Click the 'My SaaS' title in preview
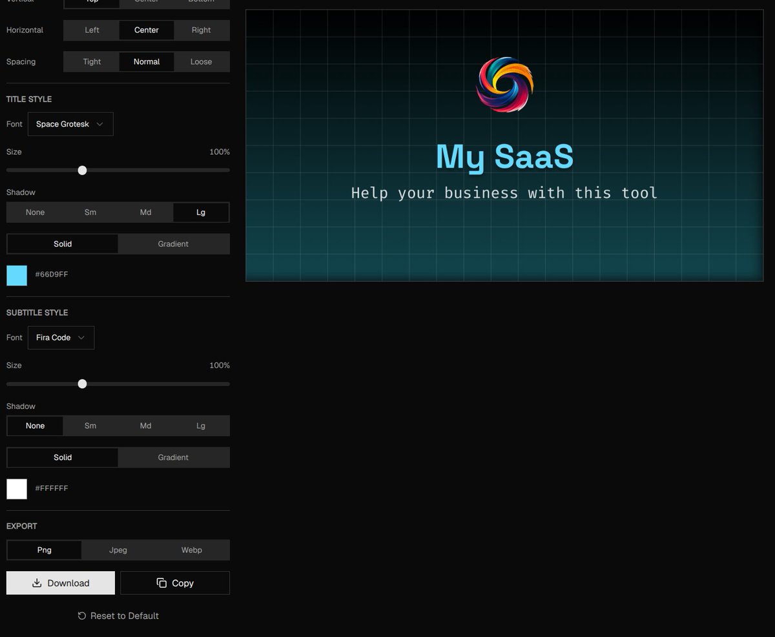 pyautogui.click(x=504, y=157)
